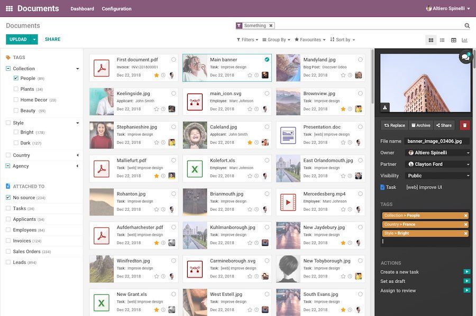The image size is (476, 316).
Task: Click the Assign to review action
Action: (x=397, y=290)
